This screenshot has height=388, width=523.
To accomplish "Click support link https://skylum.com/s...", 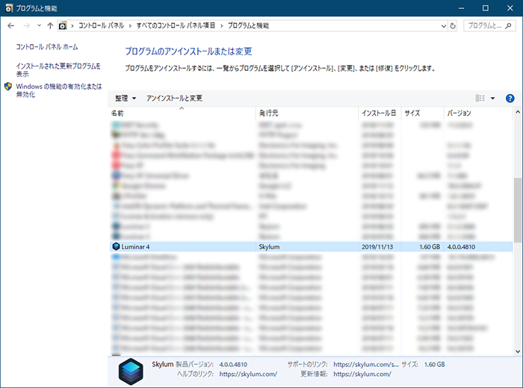I will [366, 364].
